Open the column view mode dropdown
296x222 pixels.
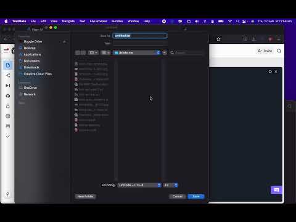93,52
